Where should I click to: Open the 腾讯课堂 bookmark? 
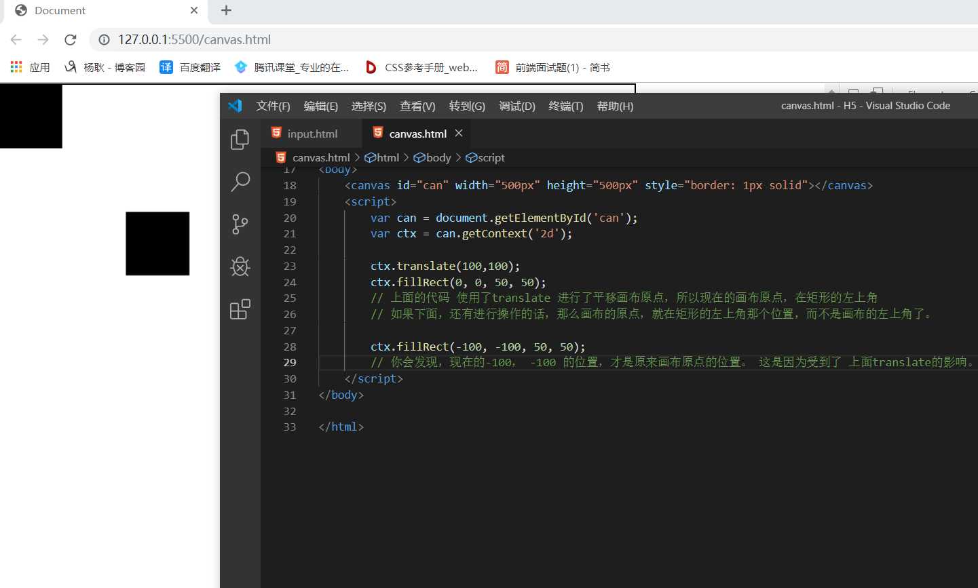click(292, 67)
